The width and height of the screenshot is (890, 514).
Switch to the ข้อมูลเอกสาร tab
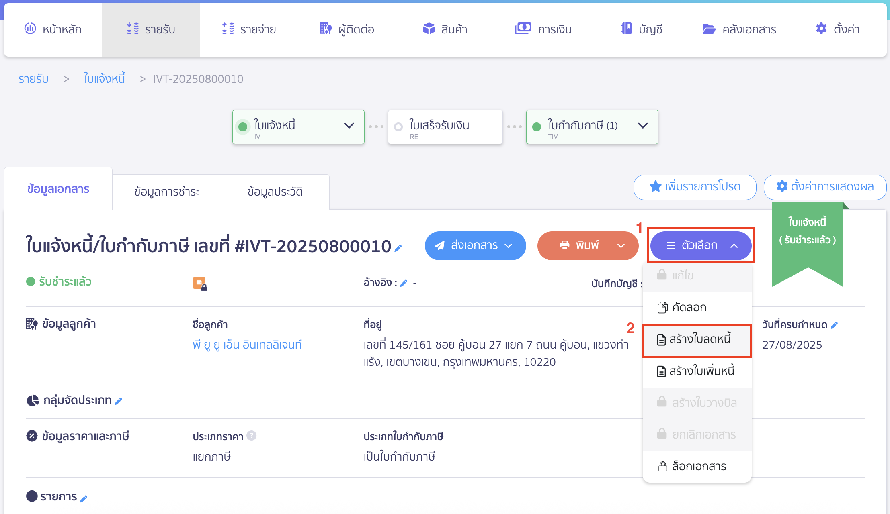(58, 189)
